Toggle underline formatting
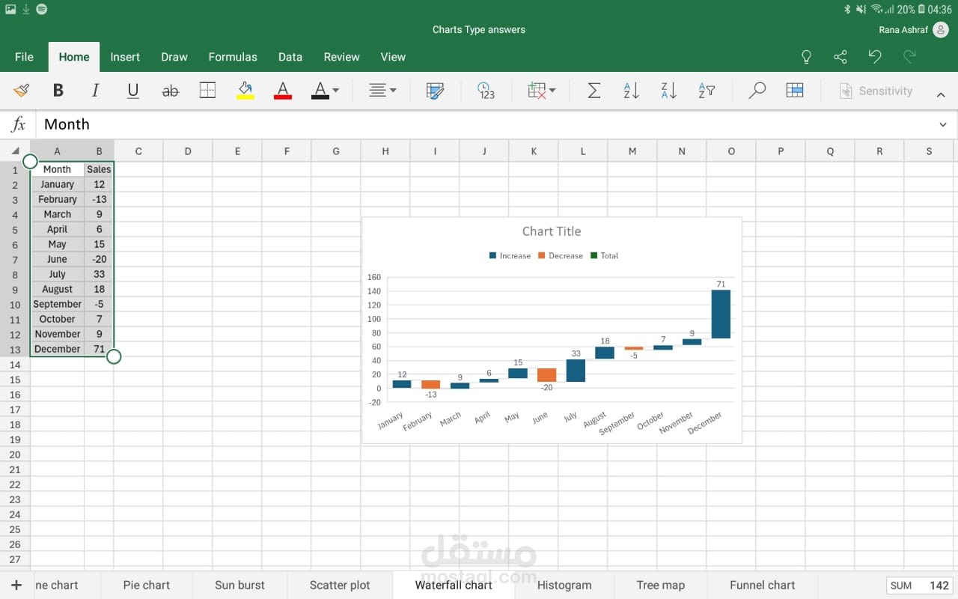The image size is (958, 599). [x=133, y=91]
